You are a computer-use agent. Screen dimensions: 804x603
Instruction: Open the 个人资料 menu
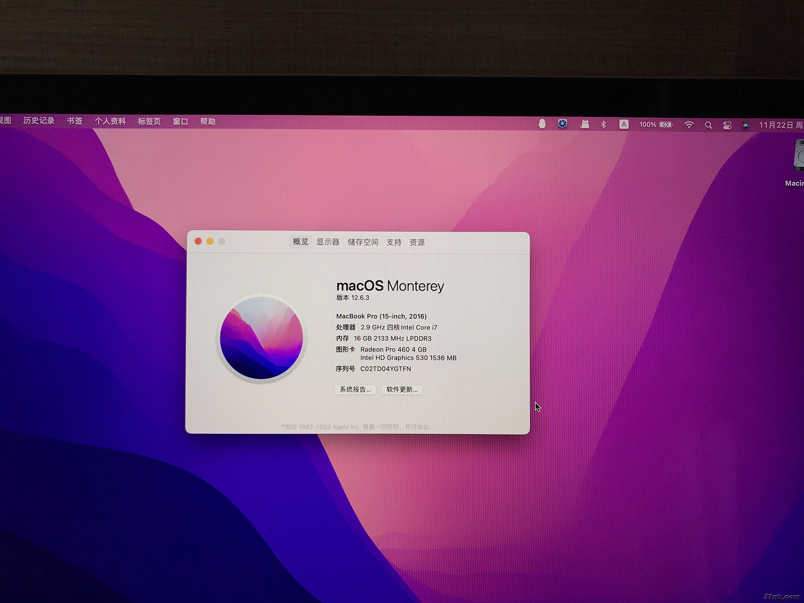point(110,122)
